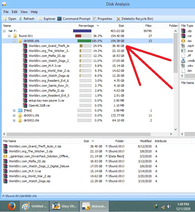Expand the [Files] tree node
Viewport: 195px width, 212px height.
coord(14,110)
